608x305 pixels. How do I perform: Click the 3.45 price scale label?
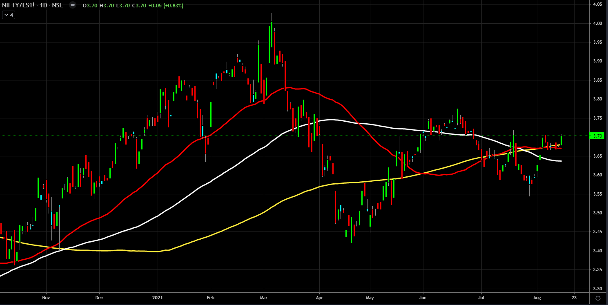(x=597, y=232)
